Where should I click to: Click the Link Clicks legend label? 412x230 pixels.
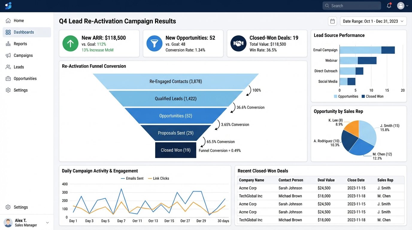(x=159, y=178)
